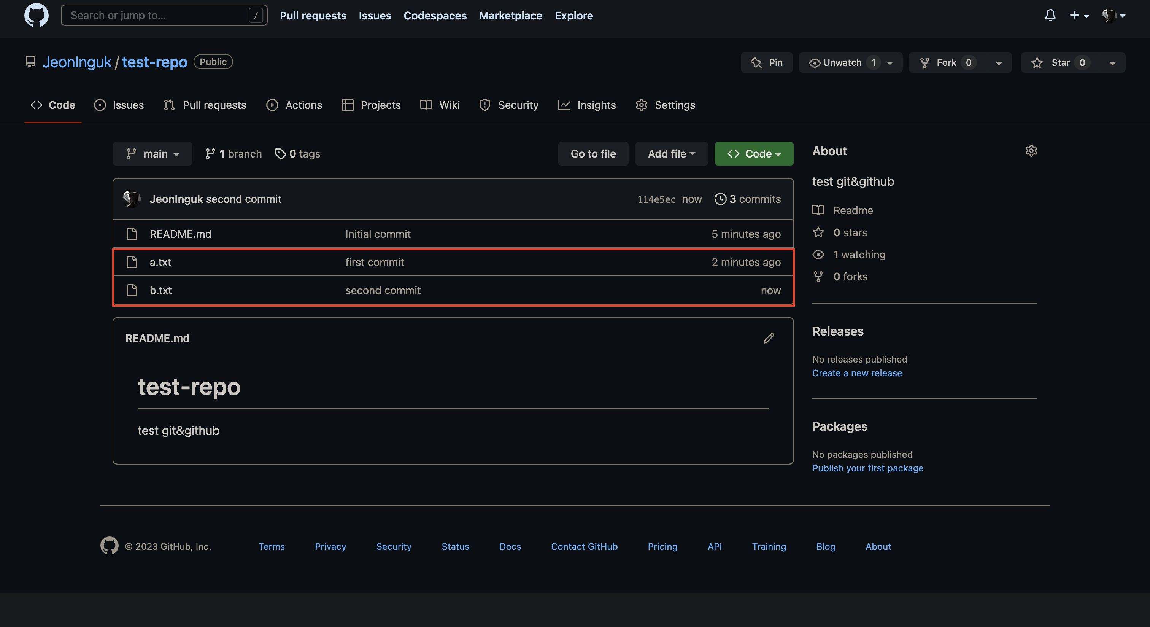Screen dimensions: 1150x627
Task: Click the commits history clock icon
Action: [x=720, y=199]
